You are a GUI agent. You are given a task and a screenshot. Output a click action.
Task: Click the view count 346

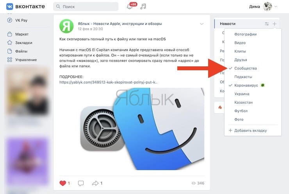click(201, 183)
